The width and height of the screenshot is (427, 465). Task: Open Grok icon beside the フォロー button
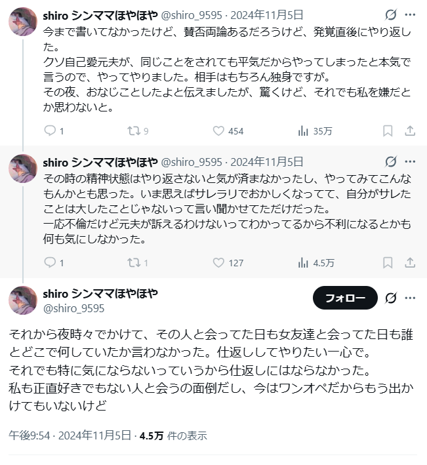pyautogui.click(x=391, y=298)
